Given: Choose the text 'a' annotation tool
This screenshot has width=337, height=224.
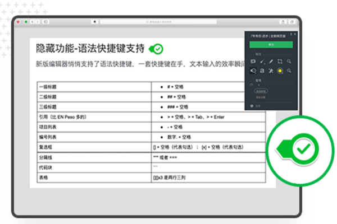Looking at the screenshot, I should pos(263,71).
